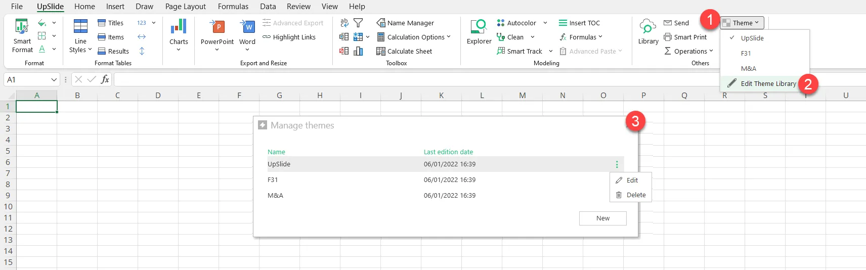Click Delete in the theme context menu
The image size is (866, 270).
(x=631, y=195)
